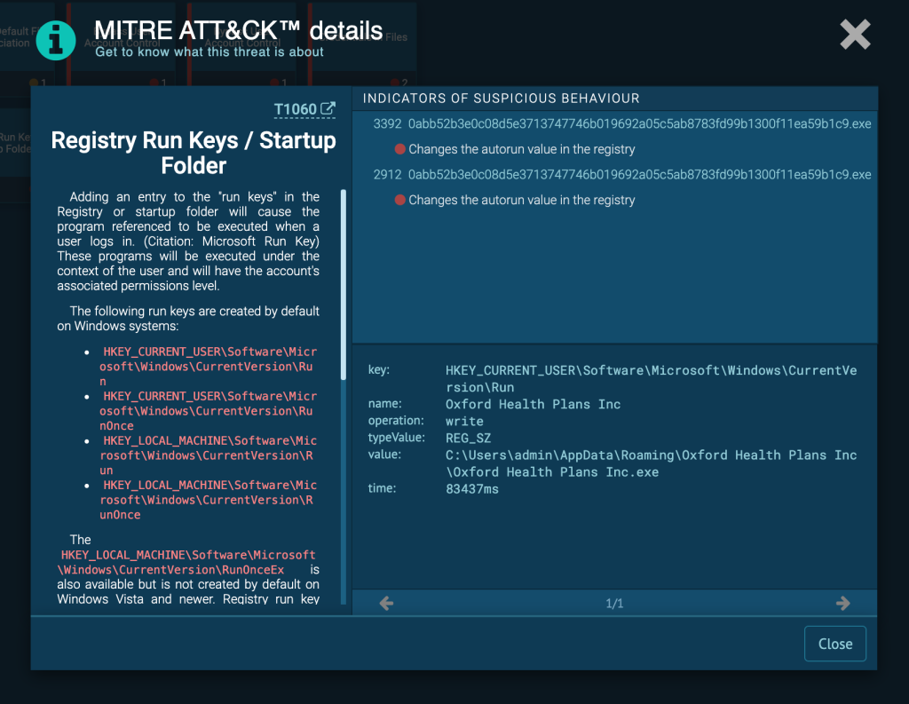
Task: Open the external link icon beside T1060
Action: point(327,108)
